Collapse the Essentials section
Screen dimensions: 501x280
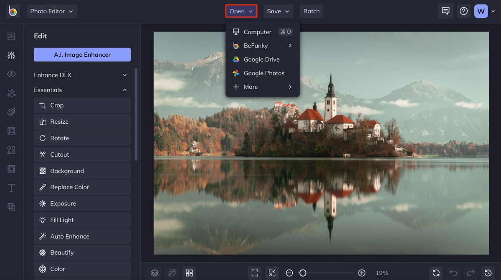81,90
